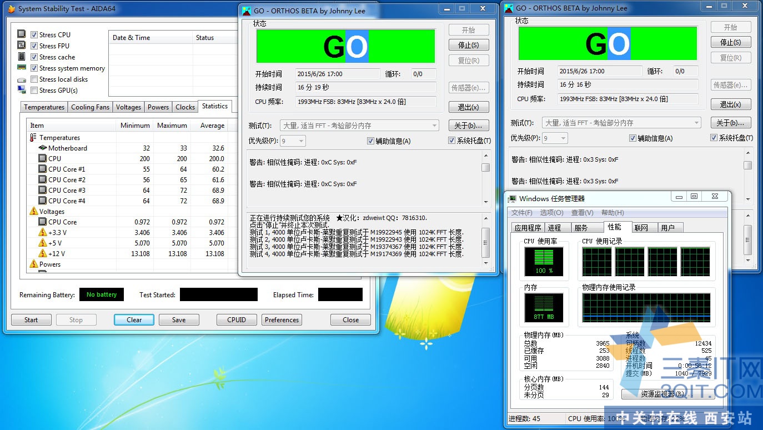Image resolution: width=763 pixels, height=430 pixels.
Task: Click the green GO status graphic in left ORTHOS
Action: click(345, 46)
